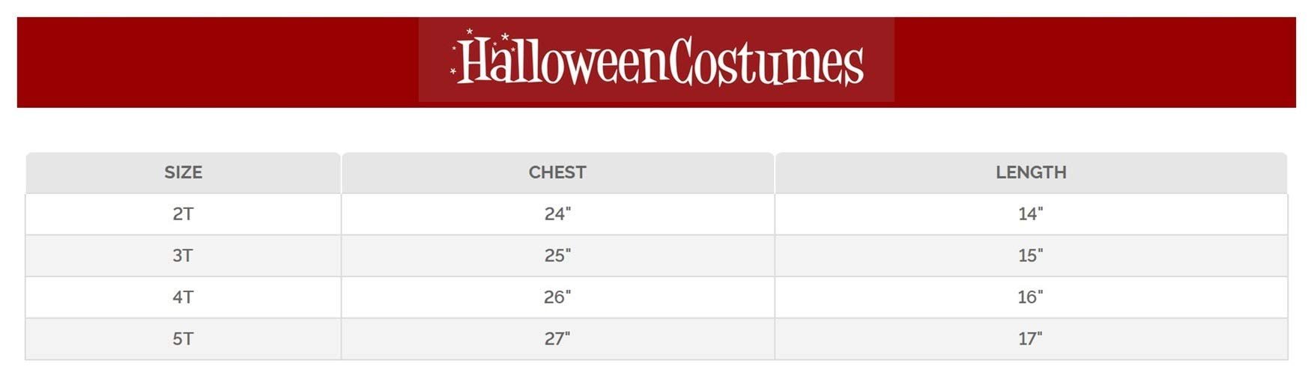This screenshot has width=1311, height=385.
Task: Click the 24" chest measurement
Action: (557, 214)
